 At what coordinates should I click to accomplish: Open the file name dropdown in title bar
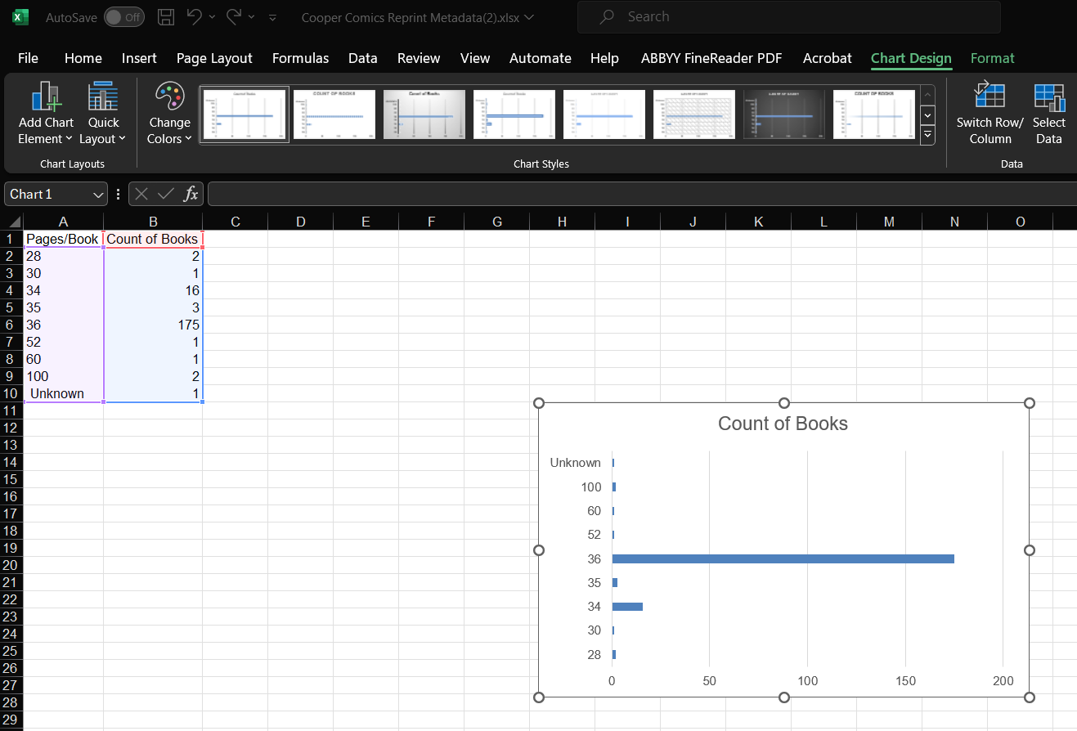pyautogui.click(x=529, y=17)
